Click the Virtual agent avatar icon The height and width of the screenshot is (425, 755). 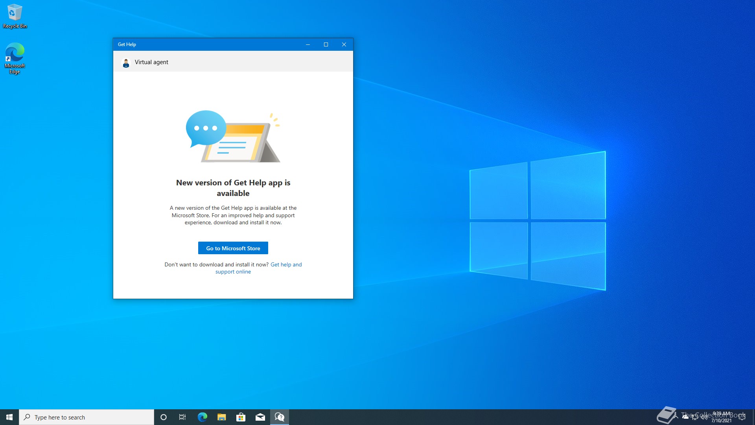point(126,63)
